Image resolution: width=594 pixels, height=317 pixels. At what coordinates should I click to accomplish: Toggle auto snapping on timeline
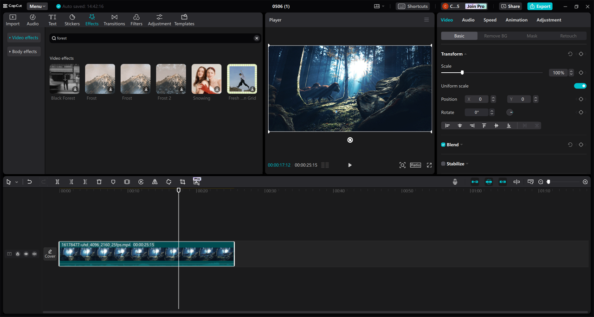pyautogui.click(x=489, y=182)
